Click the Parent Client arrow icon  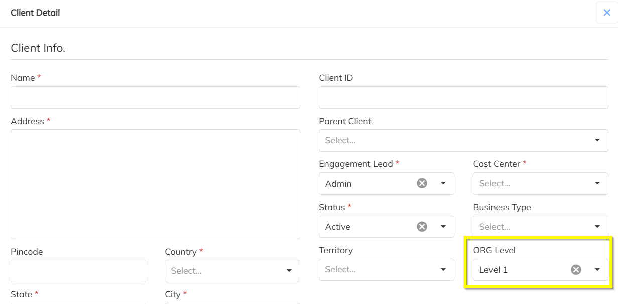[597, 140]
